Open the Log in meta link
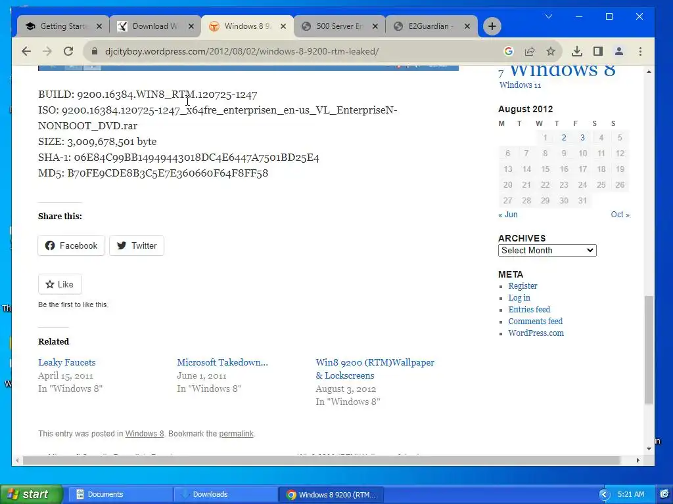 (x=519, y=297)
